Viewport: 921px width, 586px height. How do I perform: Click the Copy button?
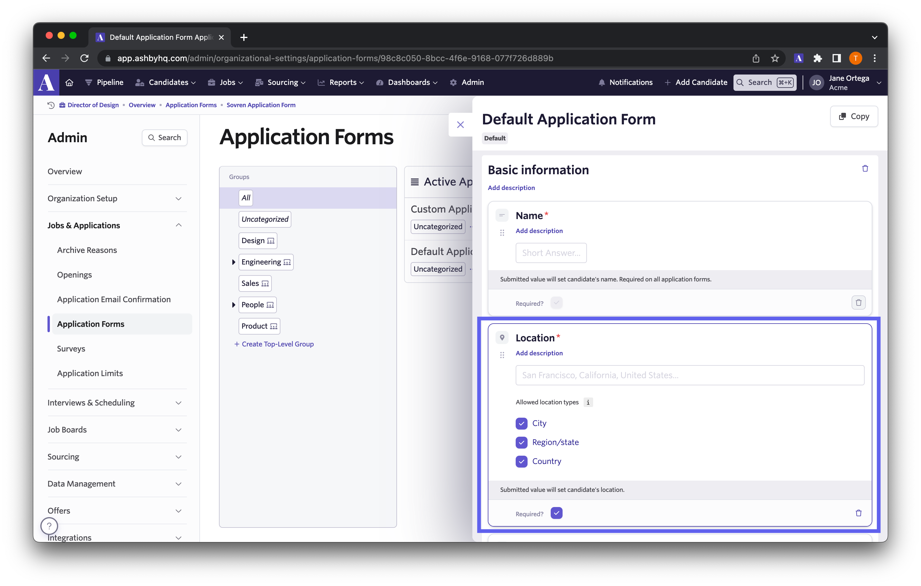point(854,116)
